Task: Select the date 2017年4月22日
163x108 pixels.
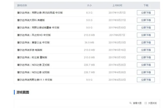Action: [117, 80]
